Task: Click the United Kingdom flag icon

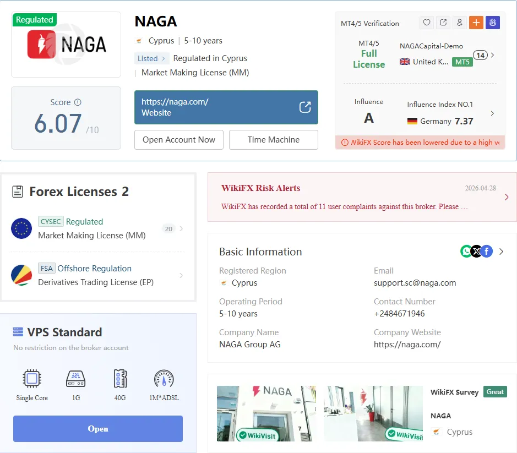Action: (x=405, y=62)
